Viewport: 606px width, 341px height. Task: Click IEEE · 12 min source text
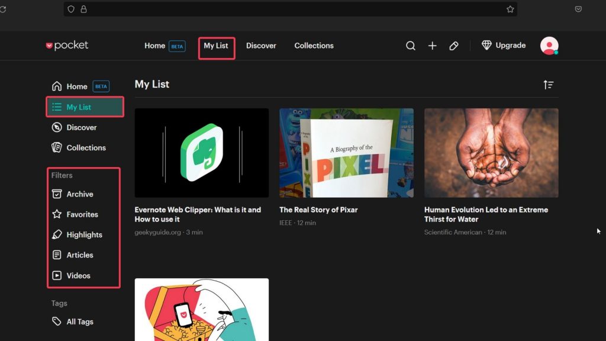click(298, 223)
